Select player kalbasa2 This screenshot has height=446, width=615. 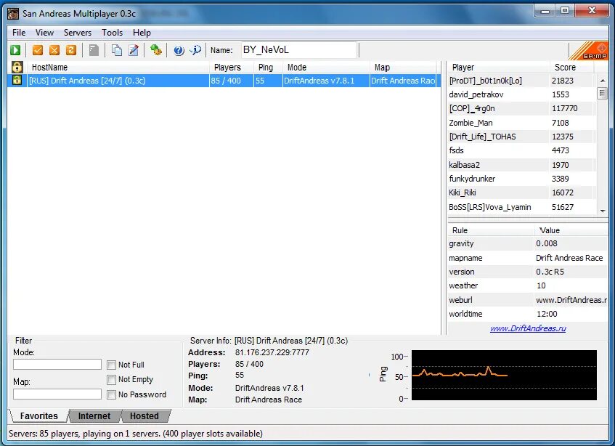click(521, 165)
